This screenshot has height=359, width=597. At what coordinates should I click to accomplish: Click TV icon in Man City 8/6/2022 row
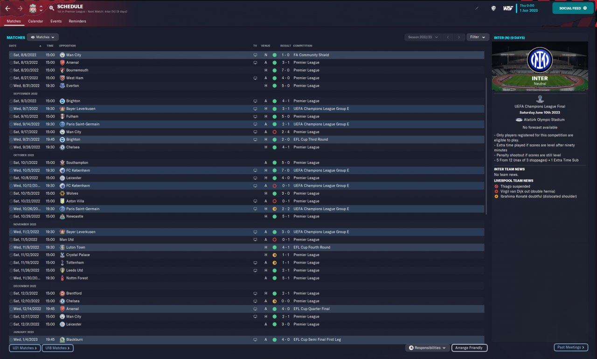(x=255, y=55)
